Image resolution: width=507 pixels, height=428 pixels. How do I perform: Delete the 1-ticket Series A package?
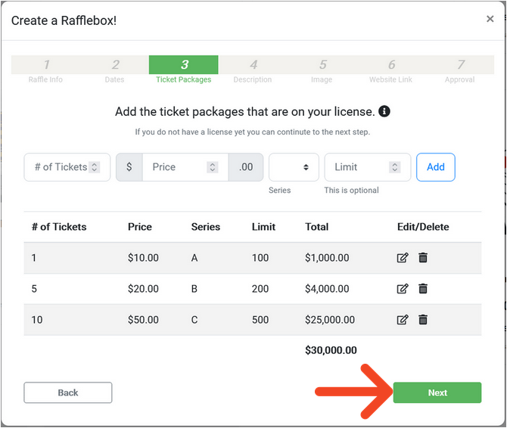(423, 258)
